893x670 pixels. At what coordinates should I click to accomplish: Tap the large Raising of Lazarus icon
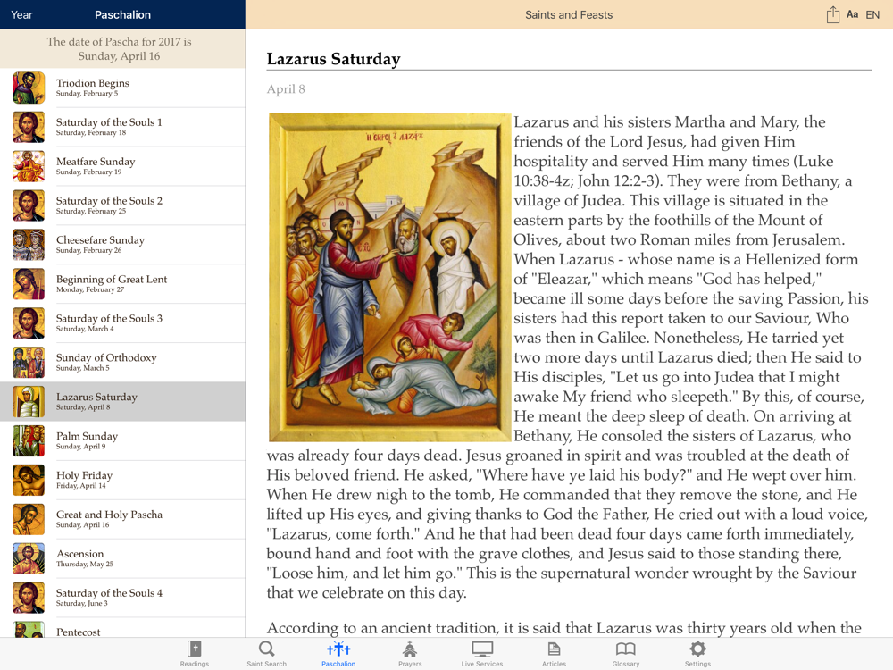coord(389,278)
